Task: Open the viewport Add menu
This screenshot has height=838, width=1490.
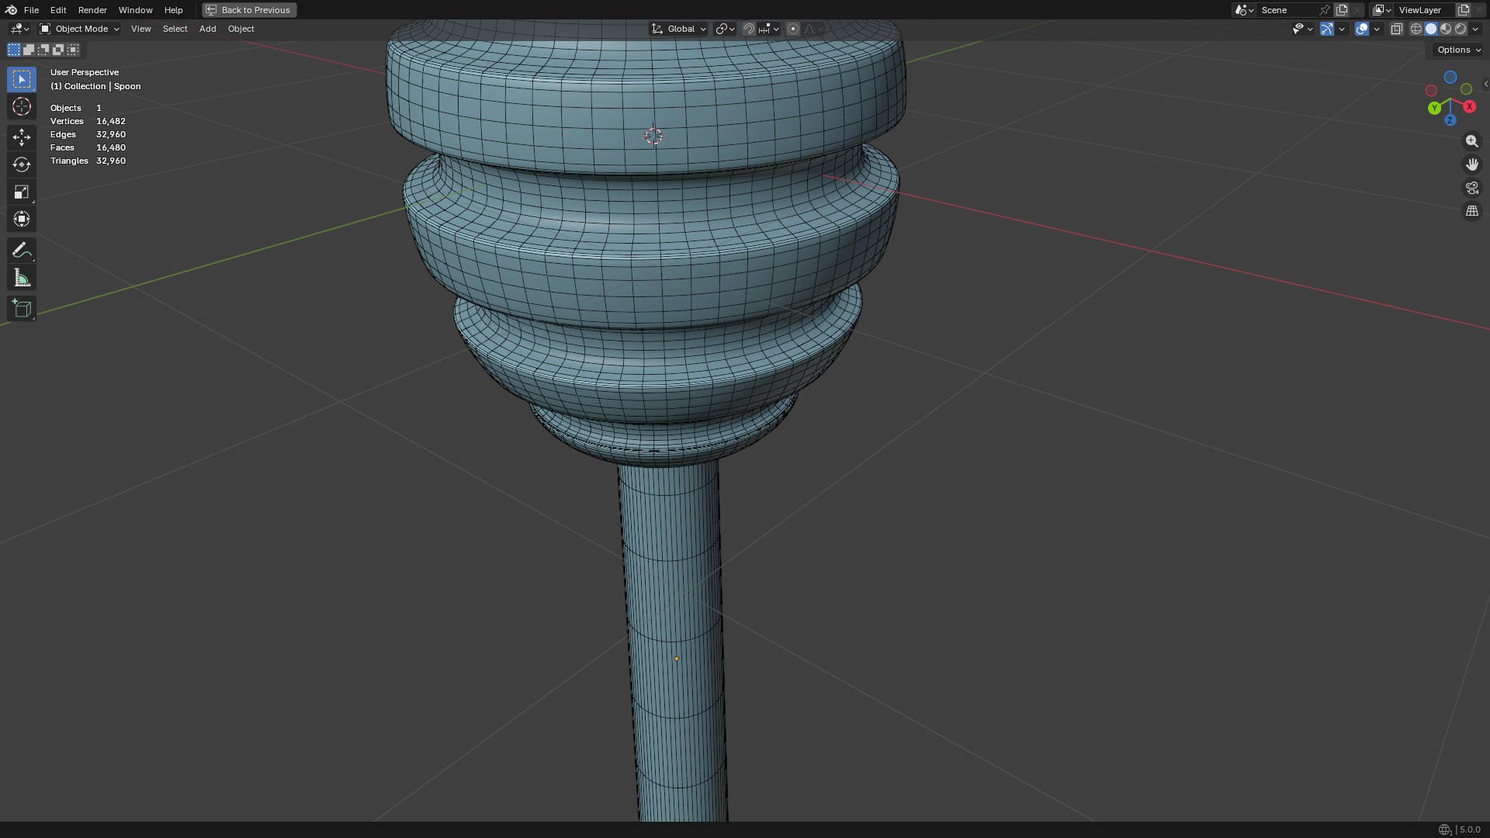Action: pyautogui.click(x=207, y=29)
